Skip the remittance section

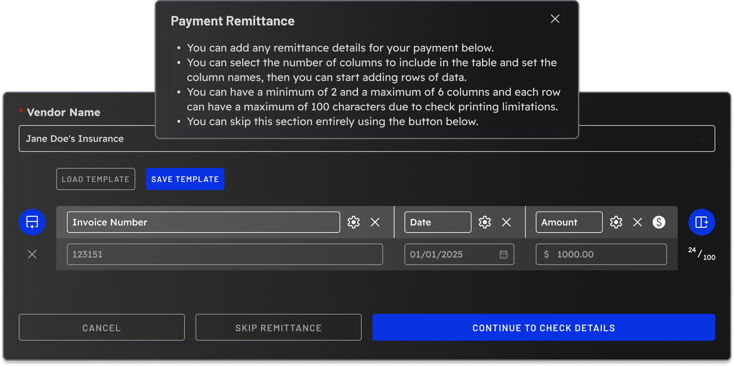coord(278,327)
